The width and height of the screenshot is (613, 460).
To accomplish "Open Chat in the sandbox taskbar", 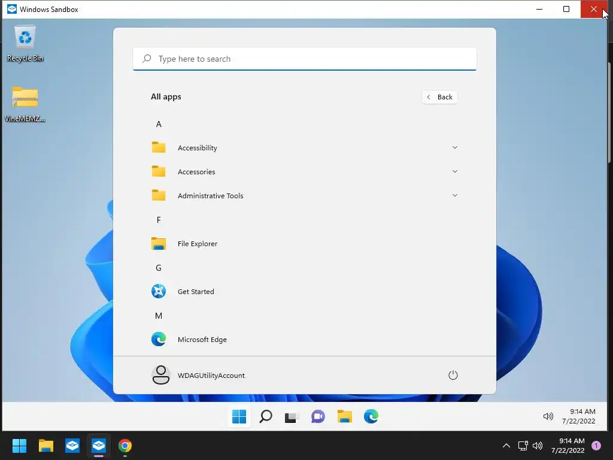I will click(318, 416).
